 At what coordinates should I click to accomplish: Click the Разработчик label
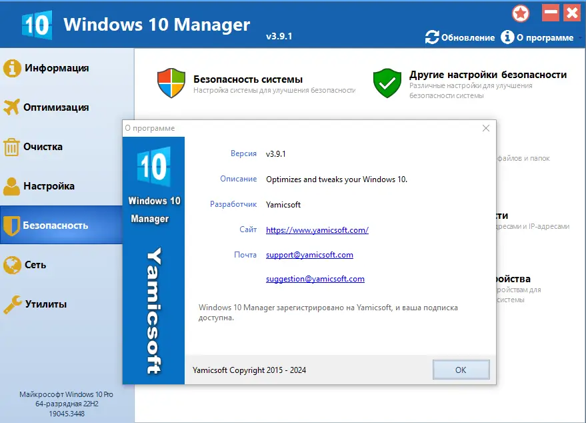click(x=233, y=204)
